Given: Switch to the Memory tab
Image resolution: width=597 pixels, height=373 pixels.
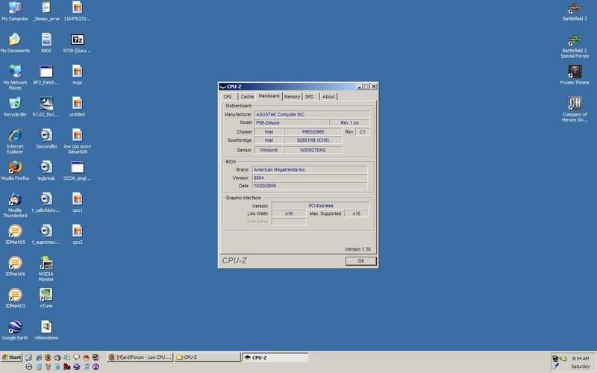Looking at the screenshot, I should coord(292,97).
